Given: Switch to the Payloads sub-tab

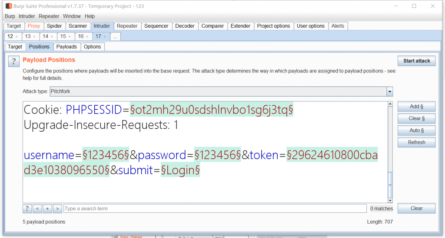Looking at the screenshot, I should [67, 47].
